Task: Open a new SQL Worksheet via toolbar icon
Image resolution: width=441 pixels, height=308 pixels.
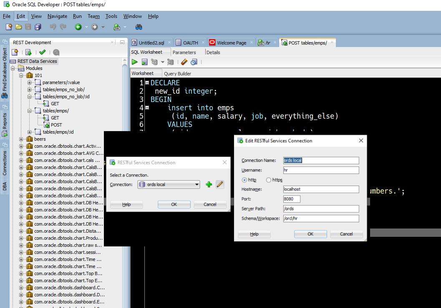Action: click(117, 27)
